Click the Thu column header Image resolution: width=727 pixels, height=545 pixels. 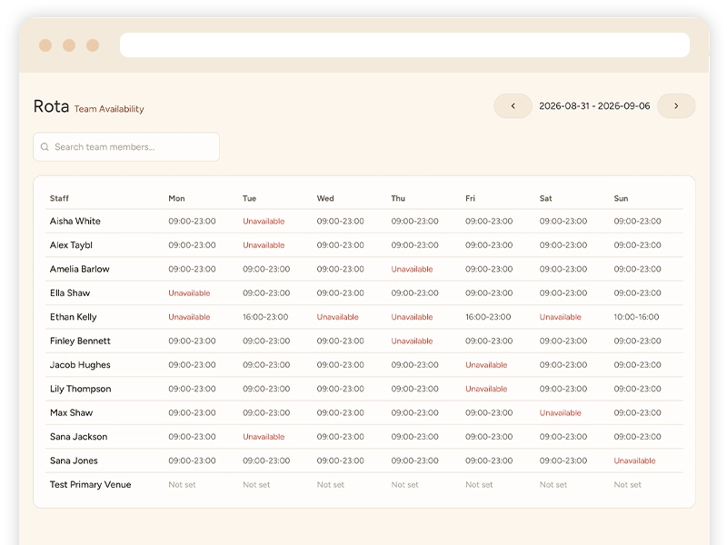(x=398, y=198)
